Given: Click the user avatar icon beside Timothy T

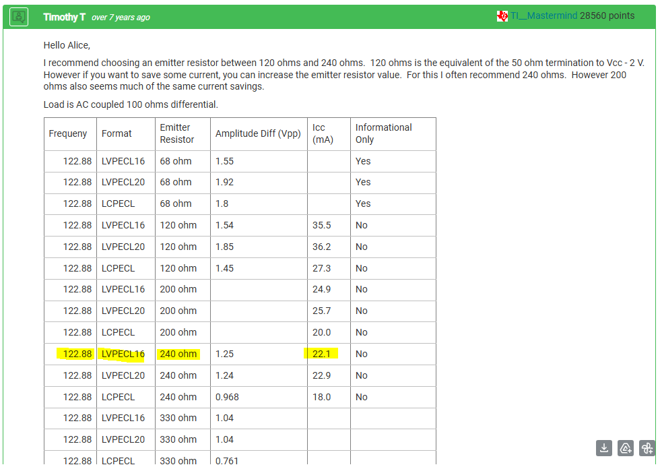Looking at the screenshot, I should pos(19,17).
